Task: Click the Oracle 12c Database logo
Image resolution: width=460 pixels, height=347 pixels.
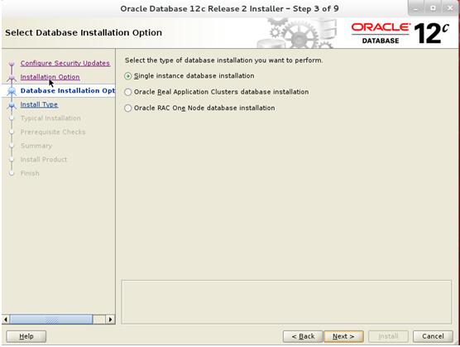Action: (400, 33)
